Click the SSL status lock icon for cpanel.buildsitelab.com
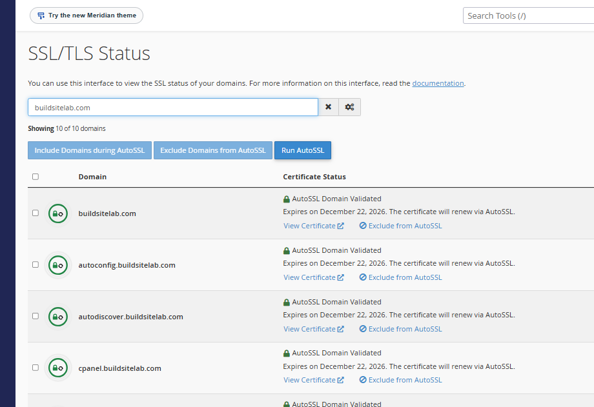The image size is (594, 407). (58, 368)
